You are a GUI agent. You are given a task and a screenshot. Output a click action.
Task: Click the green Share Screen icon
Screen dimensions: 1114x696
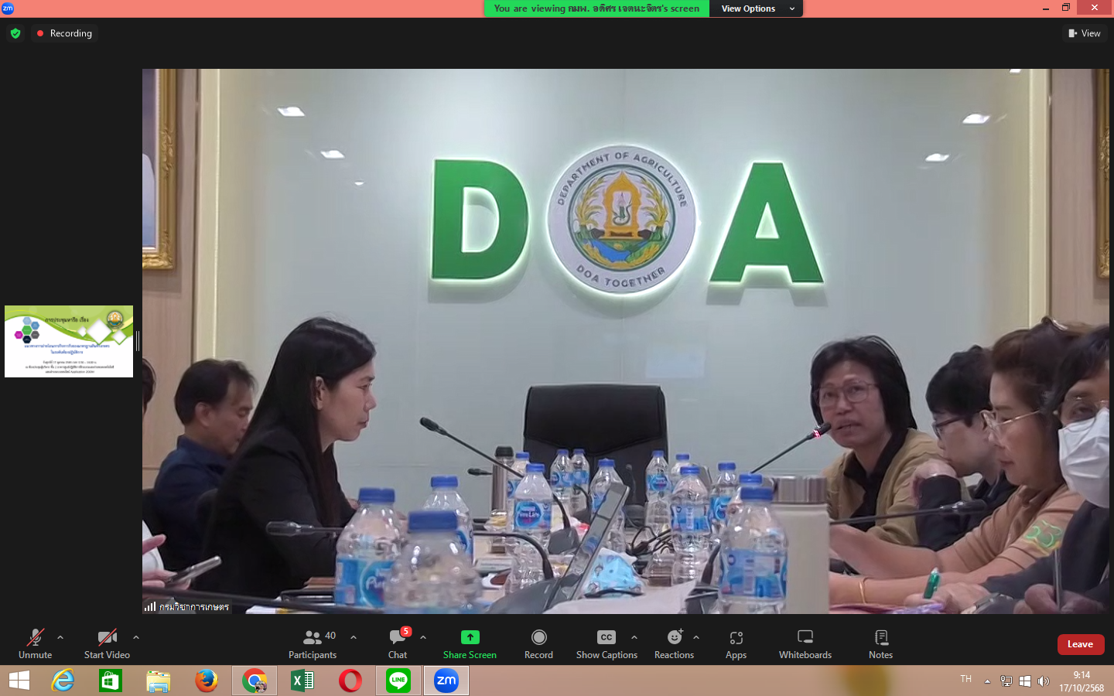(470, 637)
